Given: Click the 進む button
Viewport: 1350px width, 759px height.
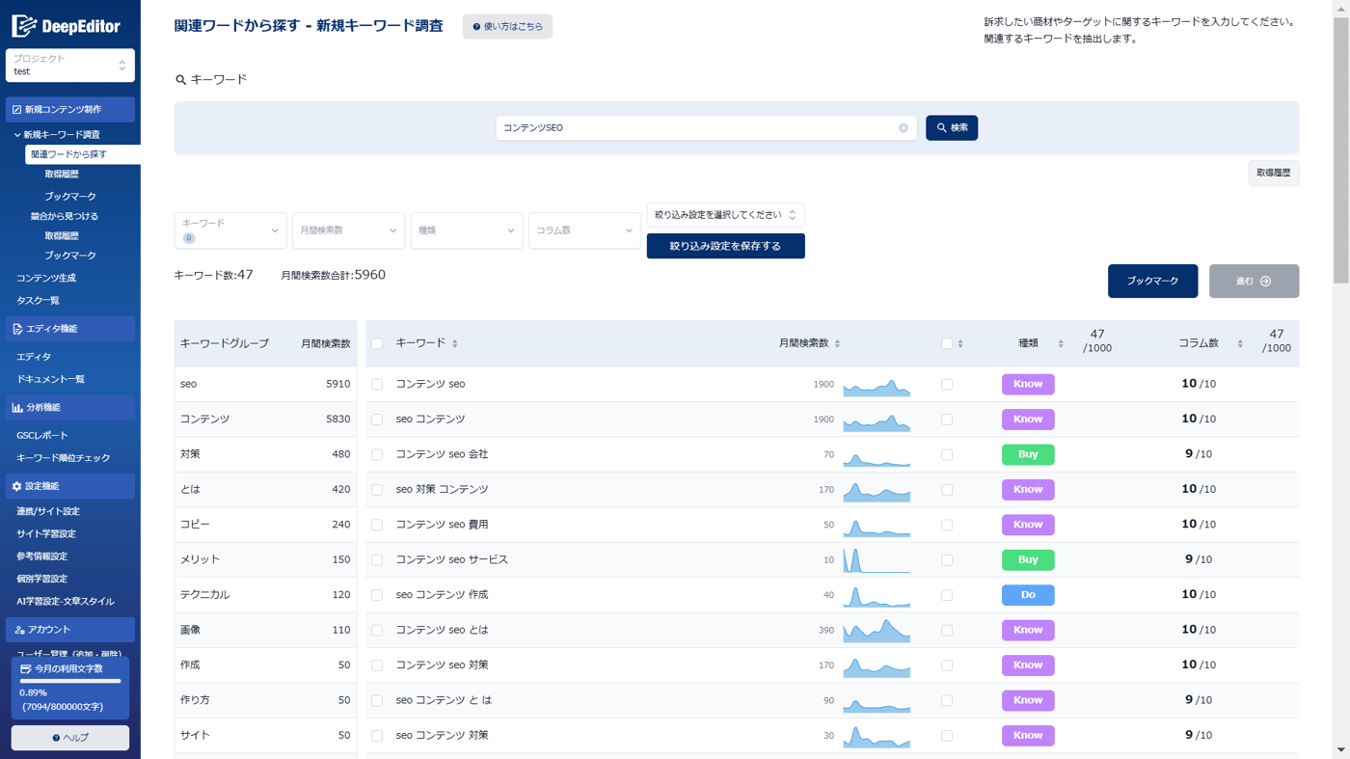Looking at the screenshot, I should (x=1254, y=282).
